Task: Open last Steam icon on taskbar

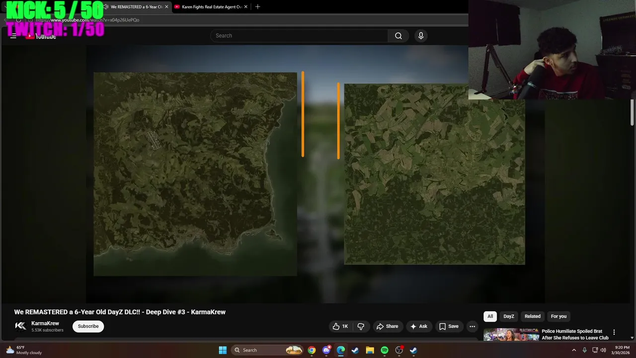Action: 413,350
